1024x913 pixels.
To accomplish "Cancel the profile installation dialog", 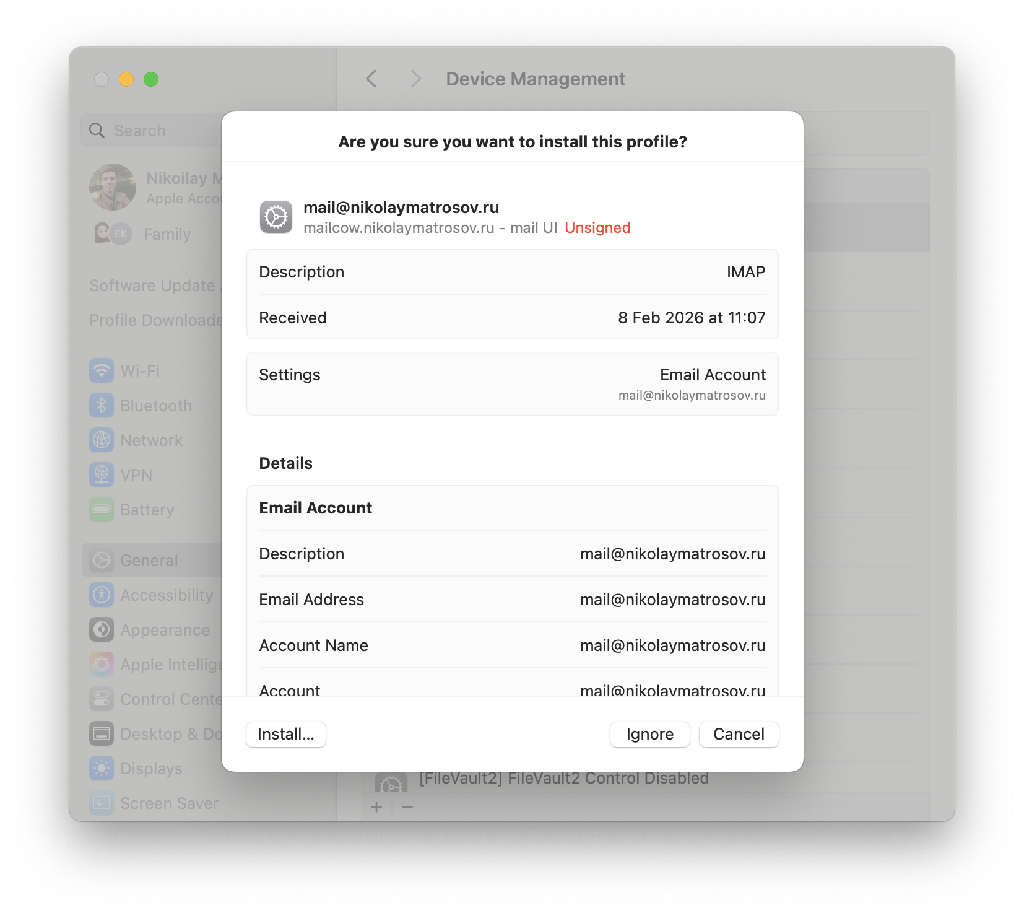I will (739, 734).
